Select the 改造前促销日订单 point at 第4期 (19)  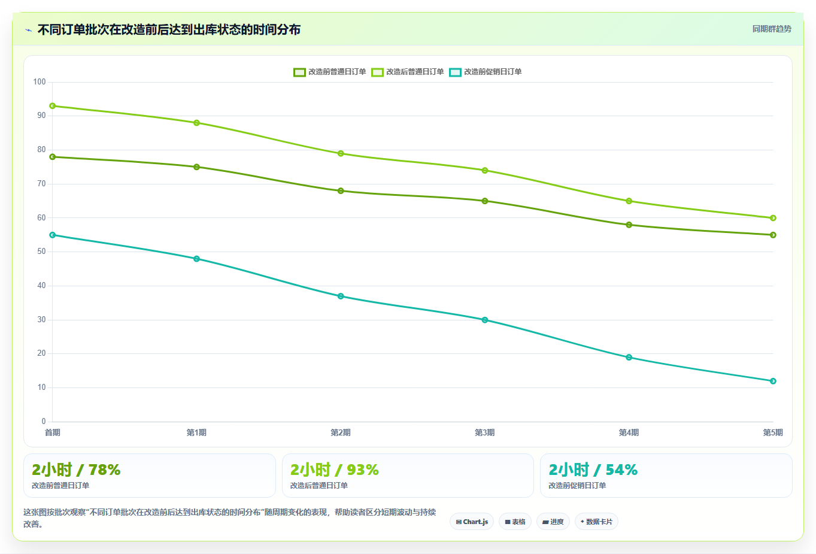629,358
